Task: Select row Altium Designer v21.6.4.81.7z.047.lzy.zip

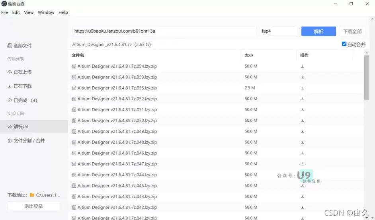Action: [x=216, y=164]
